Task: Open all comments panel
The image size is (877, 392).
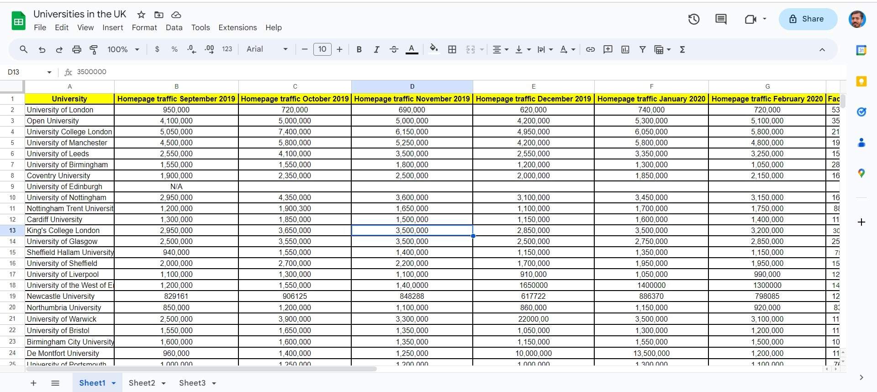Action: (x=721, y=19)
